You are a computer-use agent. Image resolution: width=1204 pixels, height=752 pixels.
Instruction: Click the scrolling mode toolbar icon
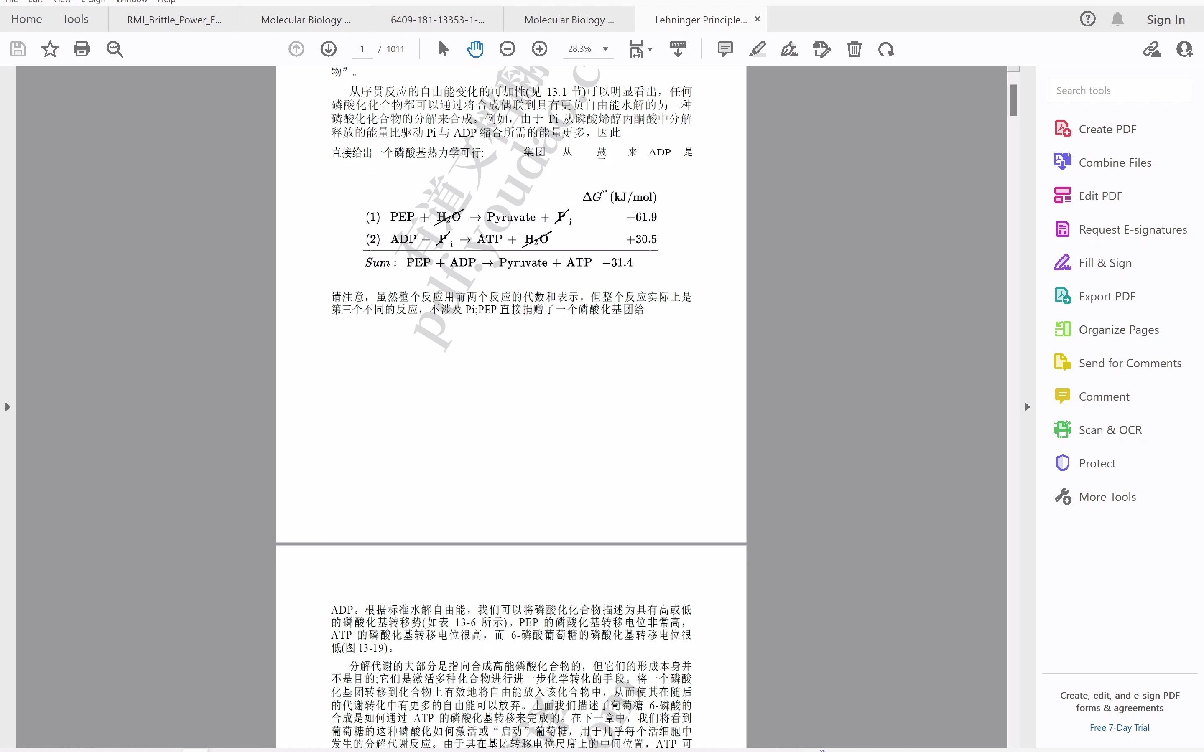tap(678, 49)
